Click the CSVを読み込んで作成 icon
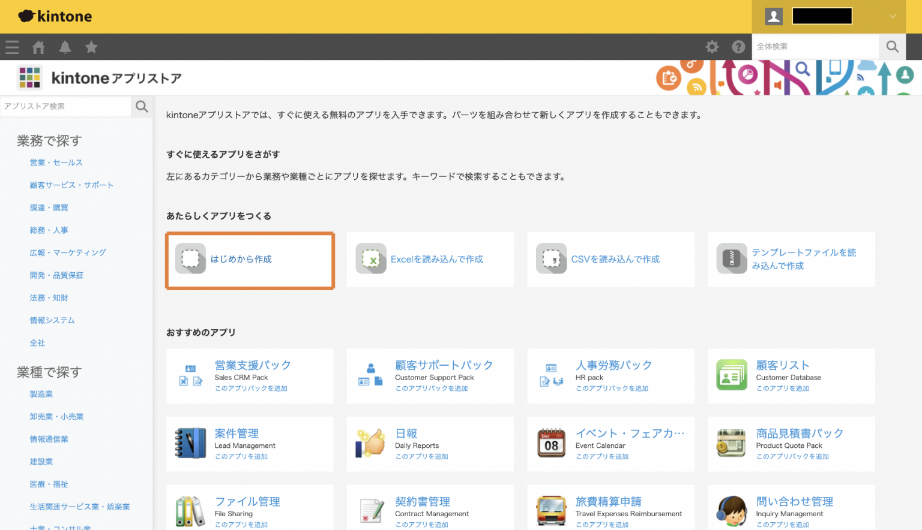This screenshot has height=530, width=922. 551,258
